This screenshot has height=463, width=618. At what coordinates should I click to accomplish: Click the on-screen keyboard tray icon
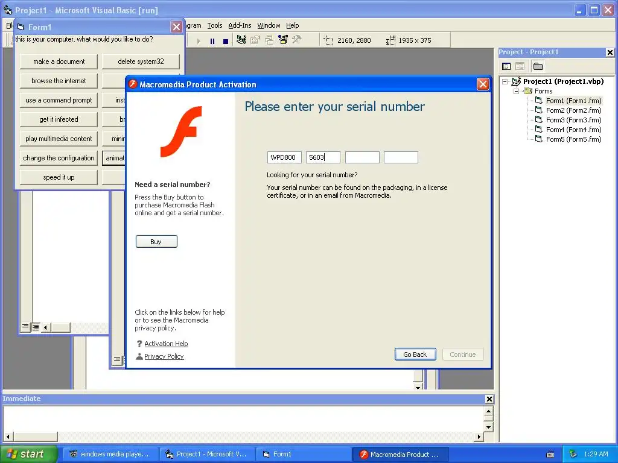point(550,455)
